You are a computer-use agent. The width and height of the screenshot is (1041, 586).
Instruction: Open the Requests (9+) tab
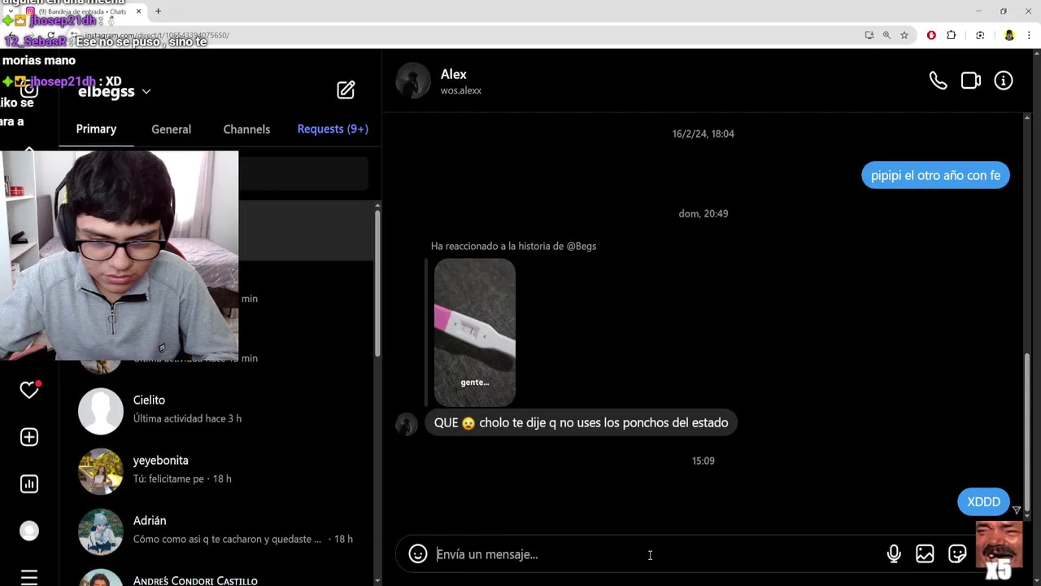(x=333, y=129)
